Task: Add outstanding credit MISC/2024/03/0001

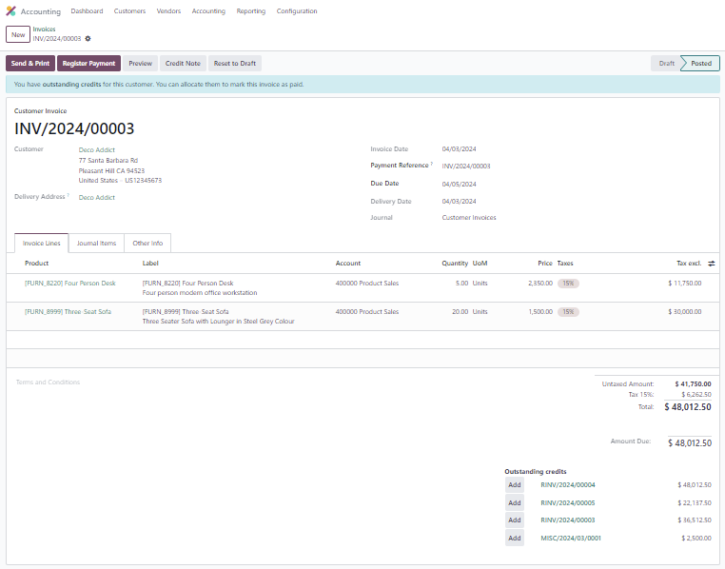Action: click(515, 538)
